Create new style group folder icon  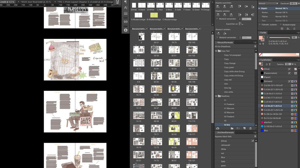232,128
